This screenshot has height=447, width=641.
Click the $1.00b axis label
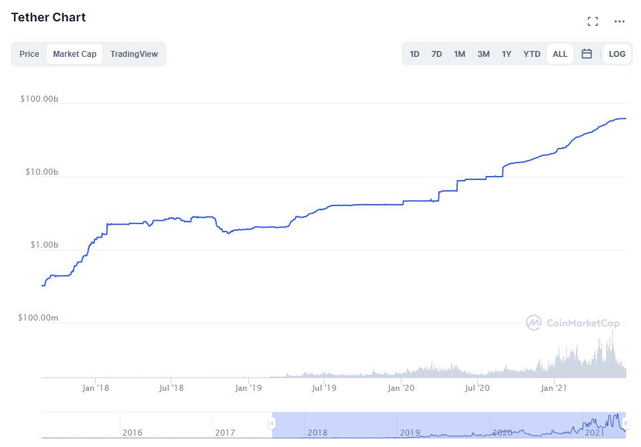click(44, 244)
